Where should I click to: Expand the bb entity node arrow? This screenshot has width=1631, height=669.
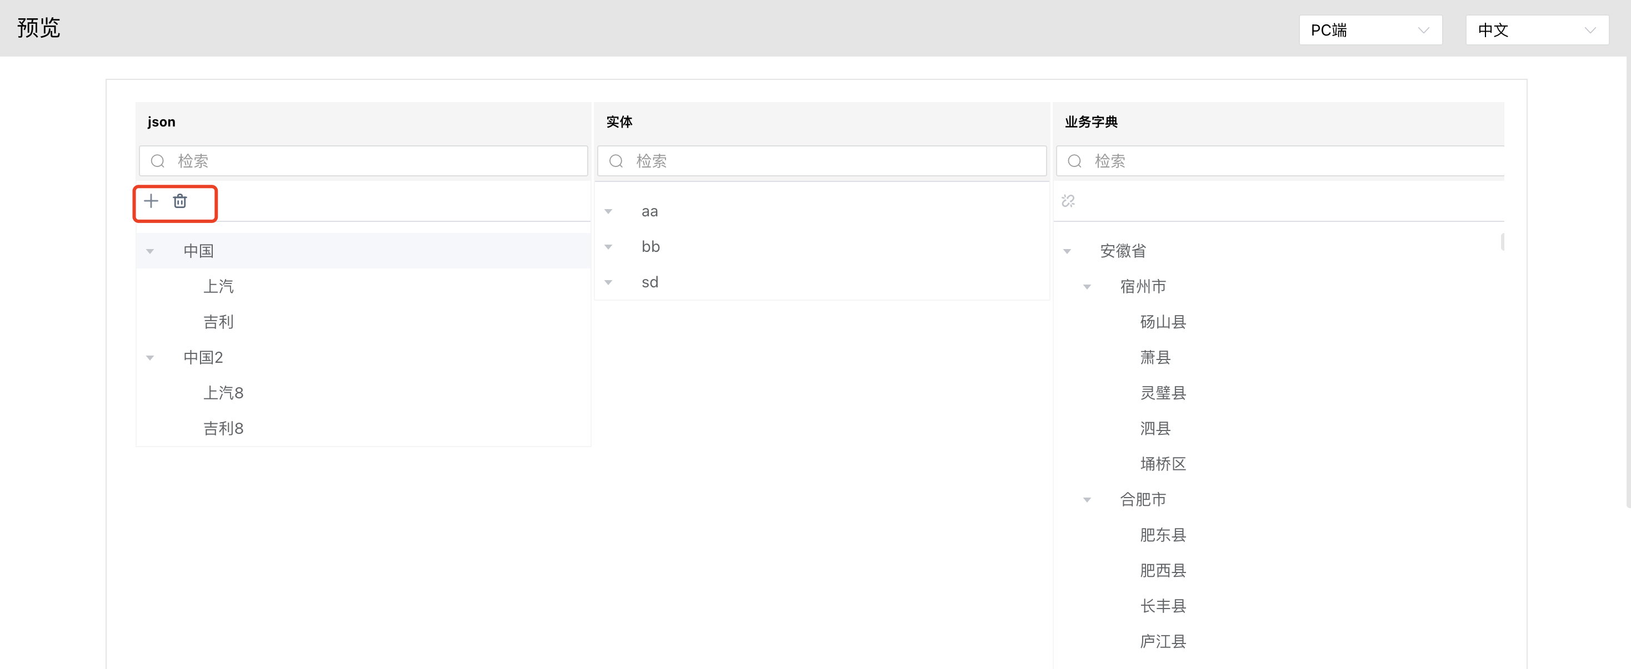(x=608, y=247)
